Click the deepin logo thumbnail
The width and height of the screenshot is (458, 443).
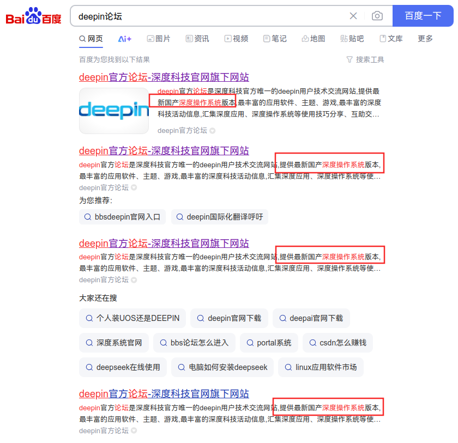coord(114,111)
